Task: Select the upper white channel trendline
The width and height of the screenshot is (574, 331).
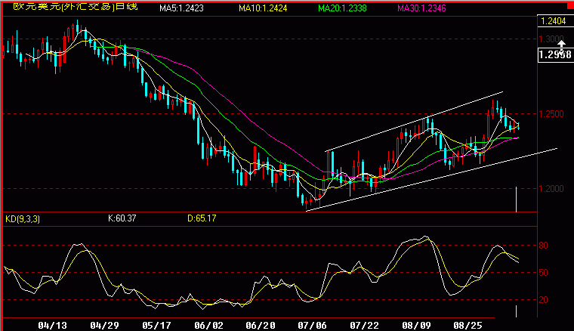Action: tap(414, 122)
